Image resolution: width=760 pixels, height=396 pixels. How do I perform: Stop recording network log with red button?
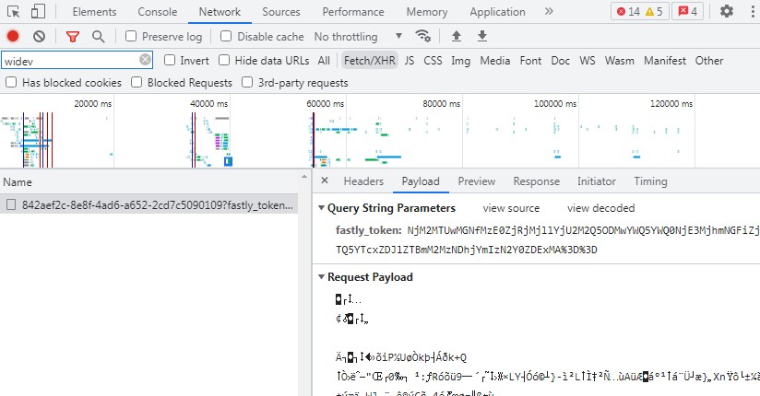point(13,36)
